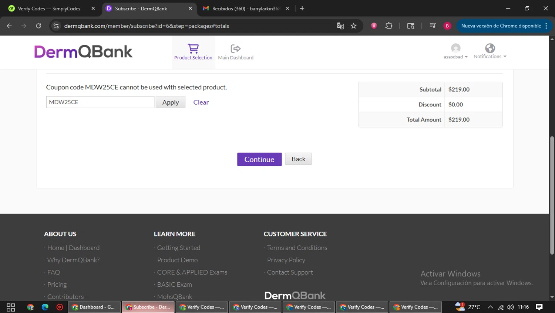Click the browser forward arrow
The height and width of the screenshot is (313, 555).
[x=24, y=26]
